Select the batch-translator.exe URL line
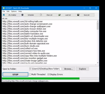The width and height of the screenshot is (105, 94). coord(23,34)
